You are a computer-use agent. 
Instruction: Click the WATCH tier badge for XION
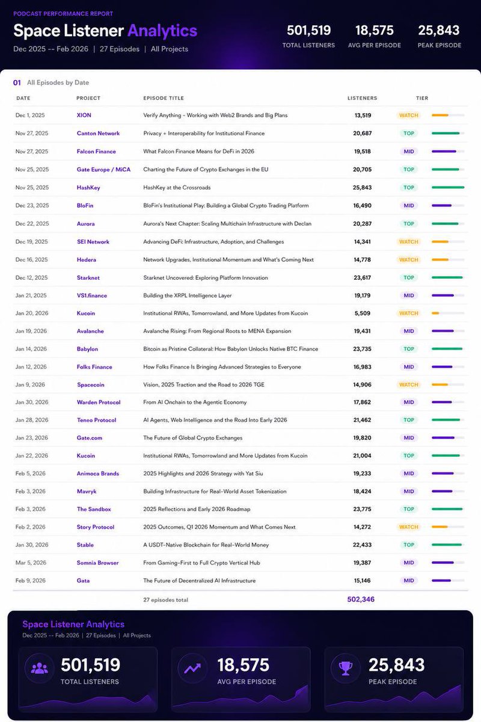pos(408,116)
